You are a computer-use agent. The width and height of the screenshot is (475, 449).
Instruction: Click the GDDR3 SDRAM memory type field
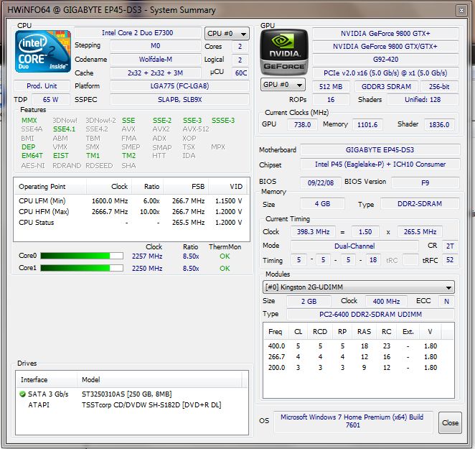coord(386,86)
